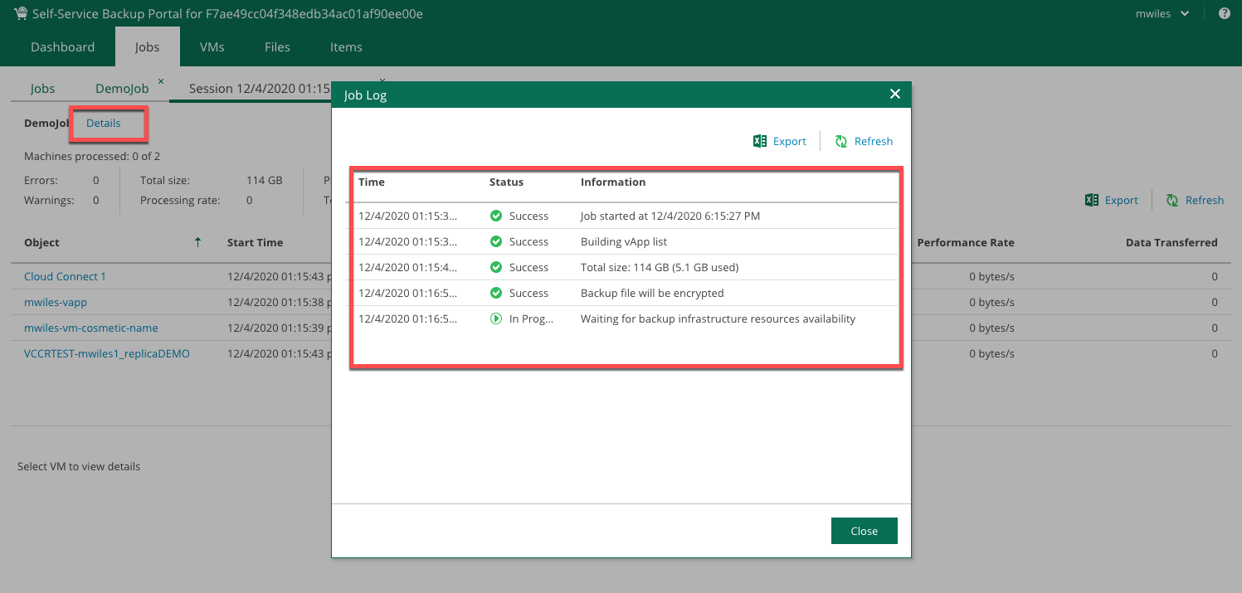The width and height of the screenshot is (1242, 593).
Task: Open the help question mark icon
Action: pos(1224,14)
